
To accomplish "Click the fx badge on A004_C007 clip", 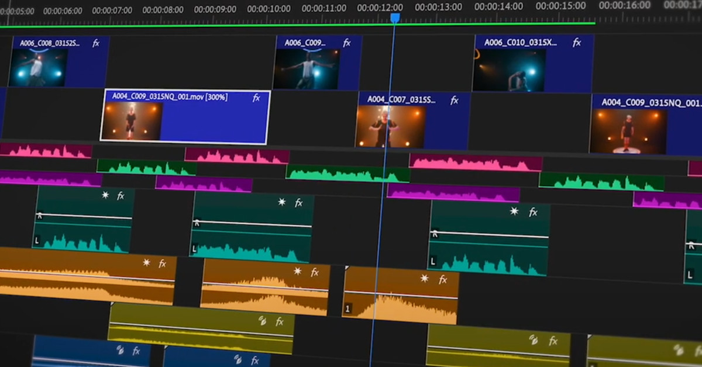I will pyautogui.click(x=455, y=101).
